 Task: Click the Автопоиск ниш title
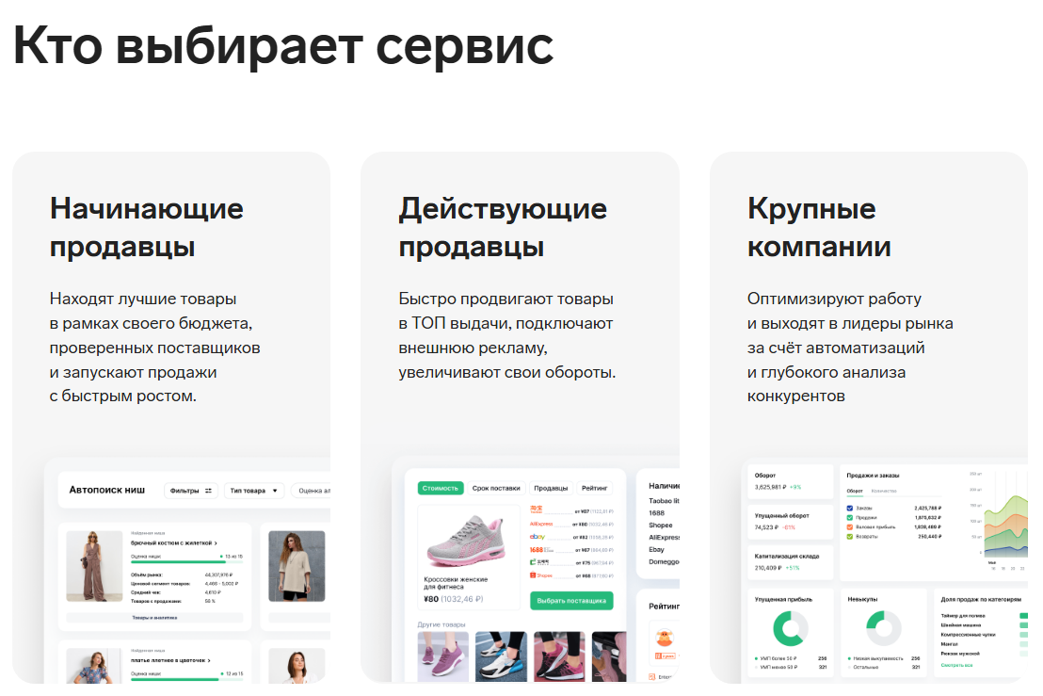(x=107, y=491)
